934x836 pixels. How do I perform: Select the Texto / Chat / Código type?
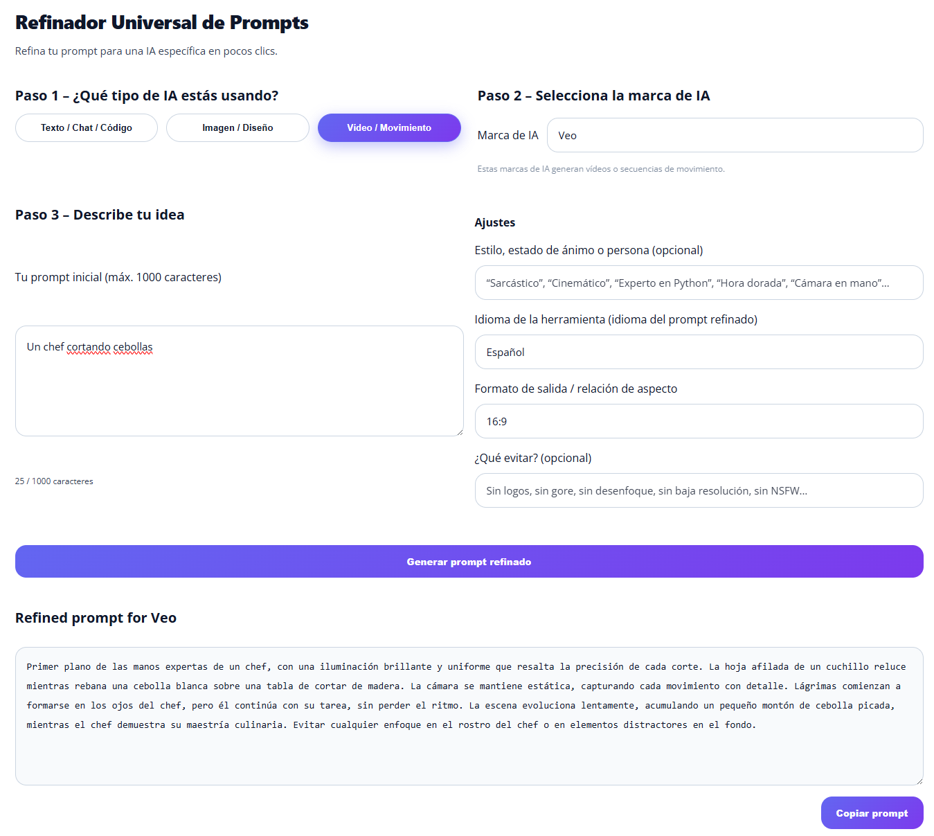point(87,128)
